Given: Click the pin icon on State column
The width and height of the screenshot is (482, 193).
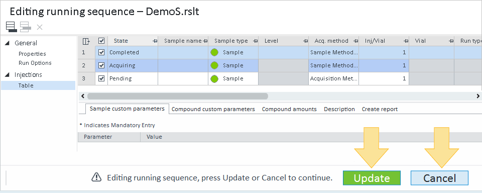Looking at the screenshot, I should click(x=155, y=41).
